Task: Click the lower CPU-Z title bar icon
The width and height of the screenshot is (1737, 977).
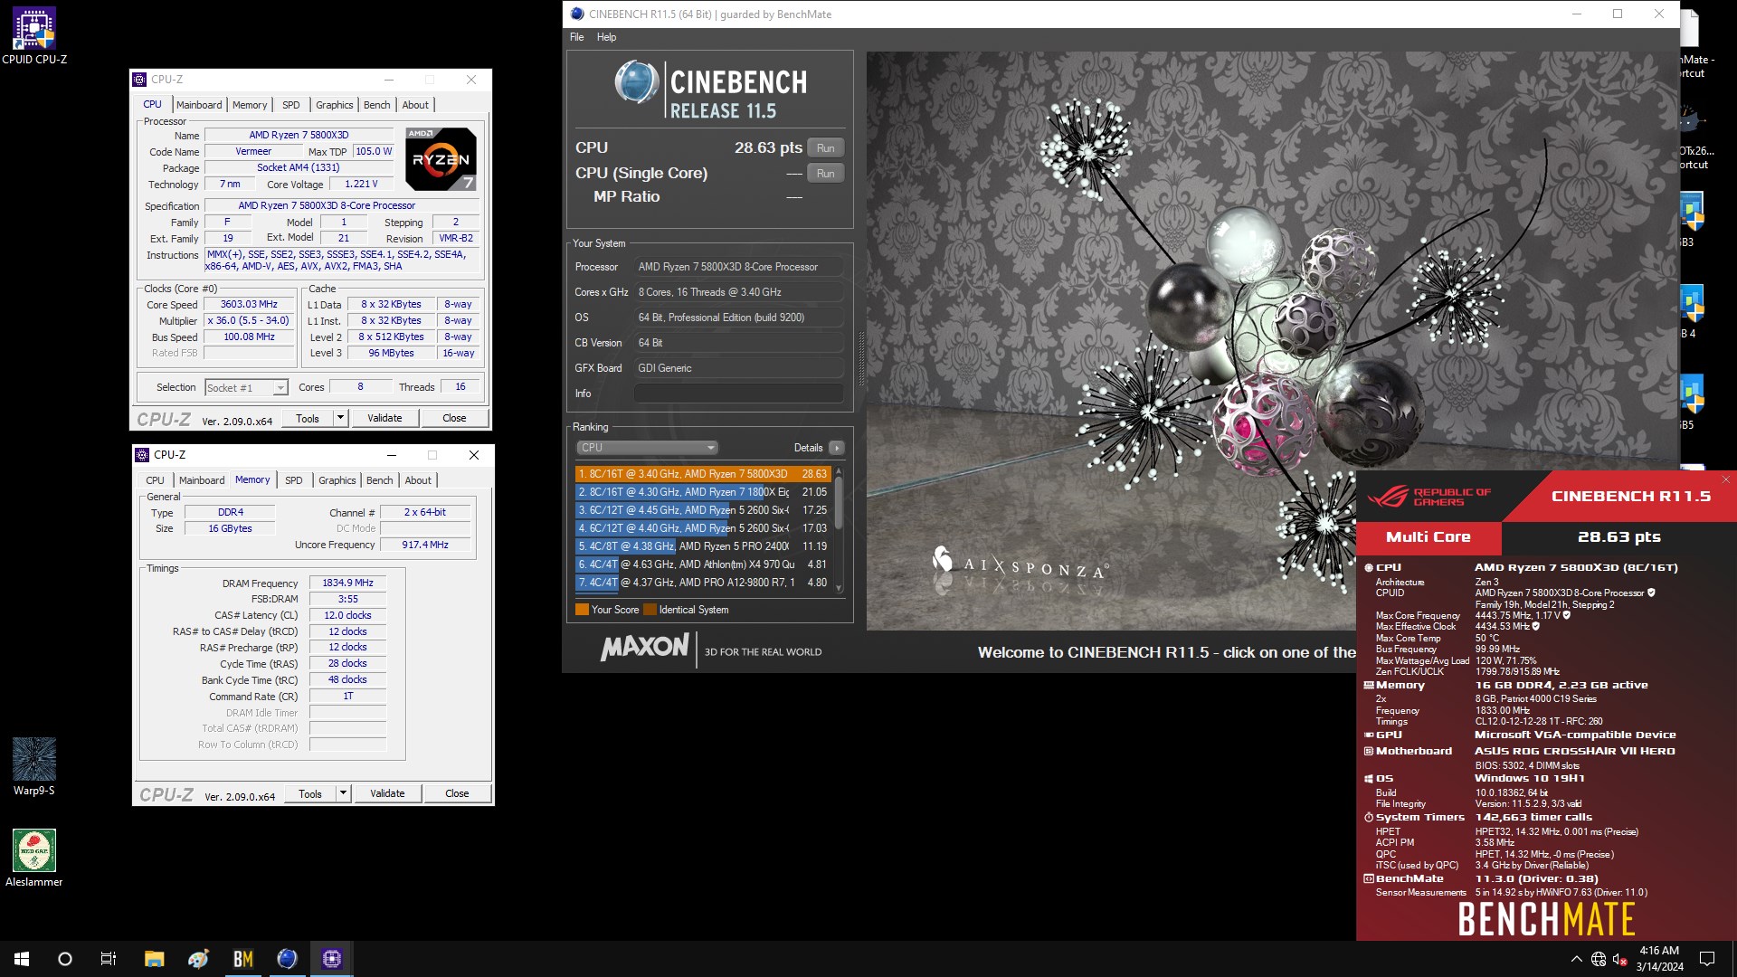Action: [142, 455]
